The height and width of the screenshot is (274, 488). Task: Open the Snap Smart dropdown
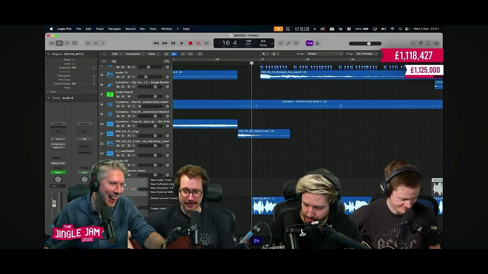pos(325,54)
